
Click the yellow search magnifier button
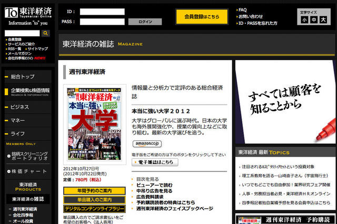(x=45, y=33)
